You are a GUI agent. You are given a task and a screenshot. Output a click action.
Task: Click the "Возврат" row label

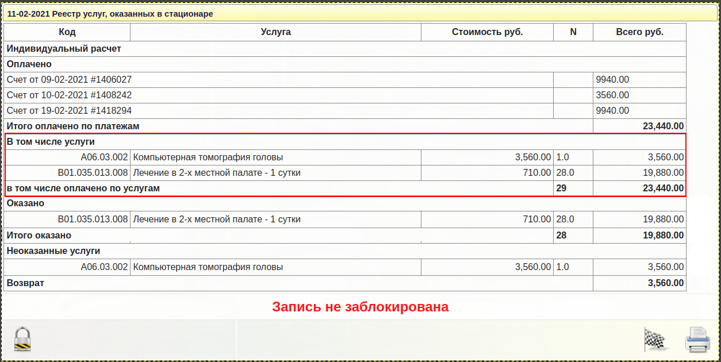[25, 283]
